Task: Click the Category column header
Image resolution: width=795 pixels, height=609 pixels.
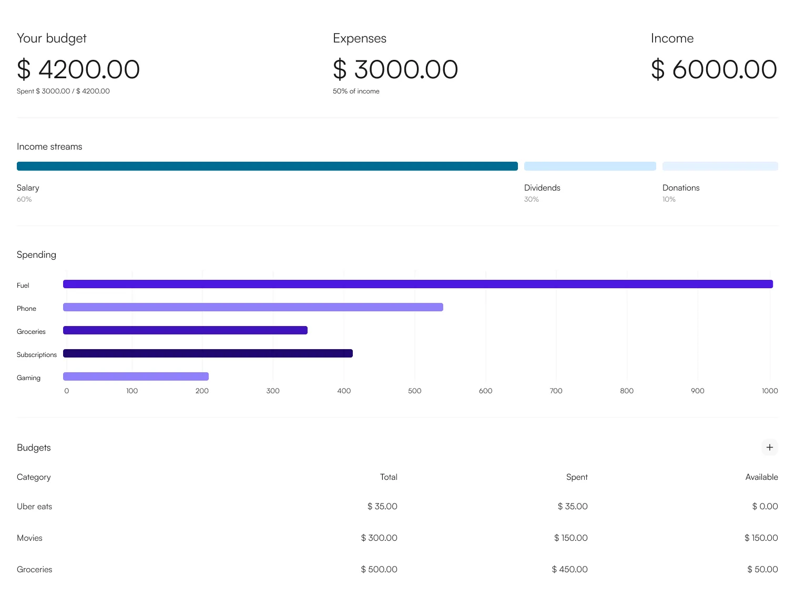Action: [34, 477]
